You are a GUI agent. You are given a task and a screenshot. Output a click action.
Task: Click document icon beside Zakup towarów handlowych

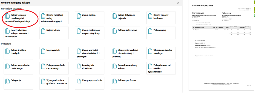[x=8, y=16]
